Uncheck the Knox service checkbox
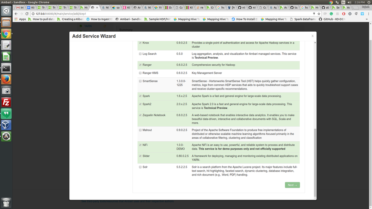The width and height of the screenshot is (372, 209). 140,43
